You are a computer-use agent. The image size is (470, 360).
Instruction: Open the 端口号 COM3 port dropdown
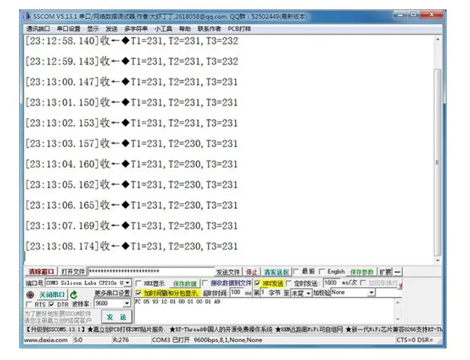tap(128, 283)
